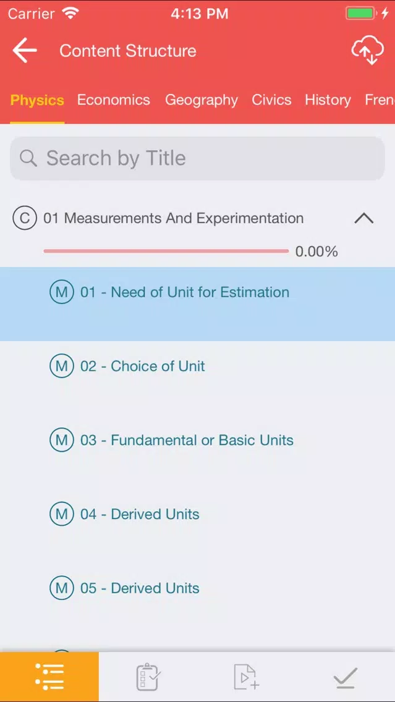Image resolution: width=395 pixels, height=702 pixels.
Task: Tap the back arrow icon
Action: point(25,50)
